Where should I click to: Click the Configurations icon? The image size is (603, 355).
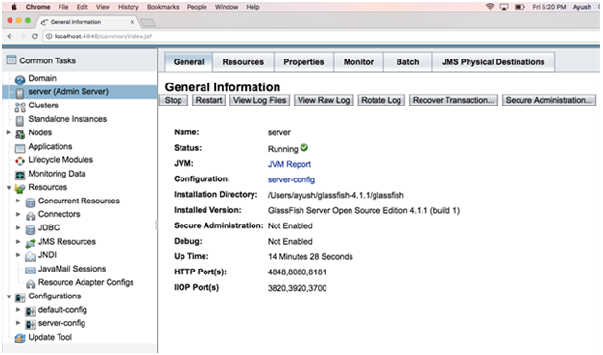tap(20, 297)
